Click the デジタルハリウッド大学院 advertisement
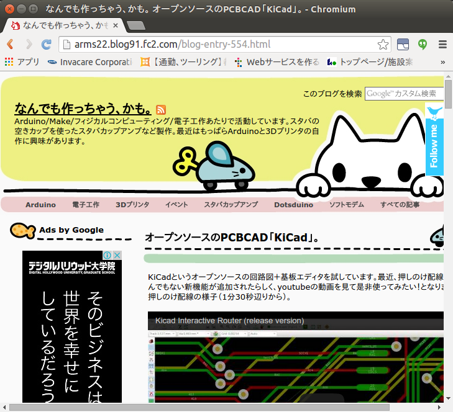Image resolution: width=453 pixels, height=412 pixels. 72,326
